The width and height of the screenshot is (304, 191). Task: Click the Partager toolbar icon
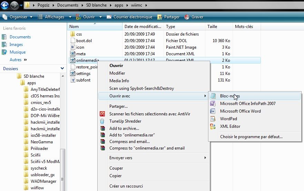pyautogui.click(x=159, y=17)
